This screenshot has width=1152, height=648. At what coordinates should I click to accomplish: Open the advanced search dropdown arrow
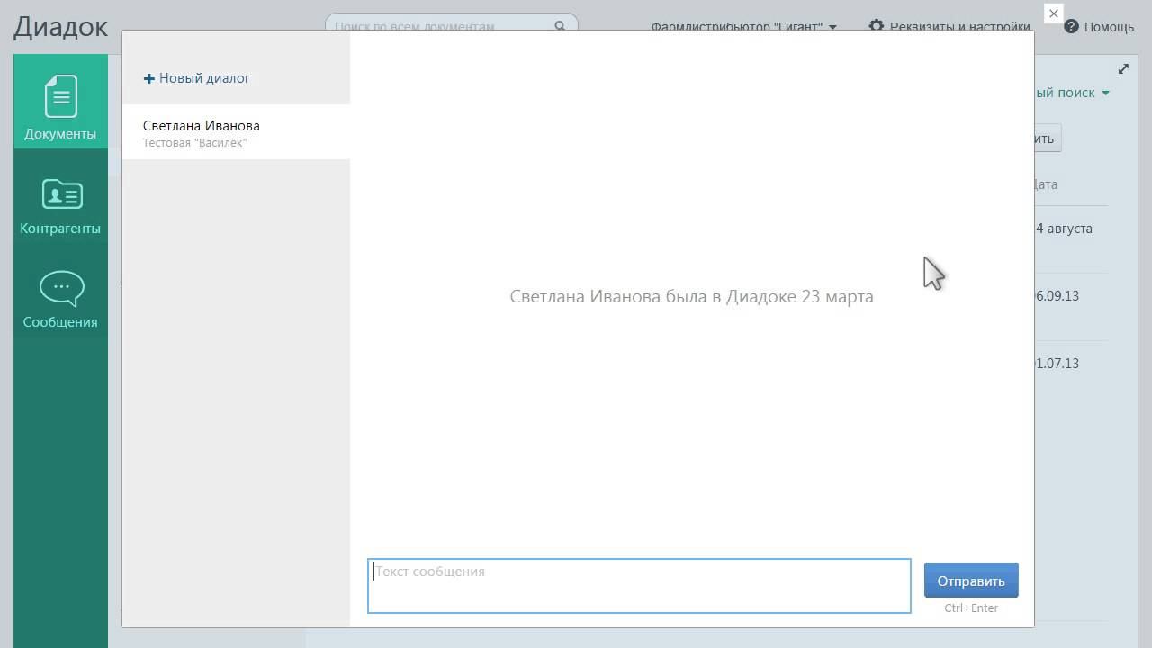click(1105, 93)
